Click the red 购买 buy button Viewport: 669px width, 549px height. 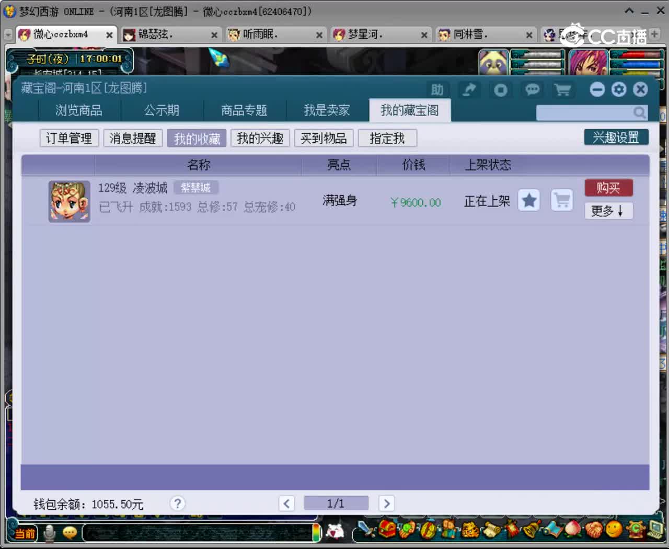pos(608,187)
